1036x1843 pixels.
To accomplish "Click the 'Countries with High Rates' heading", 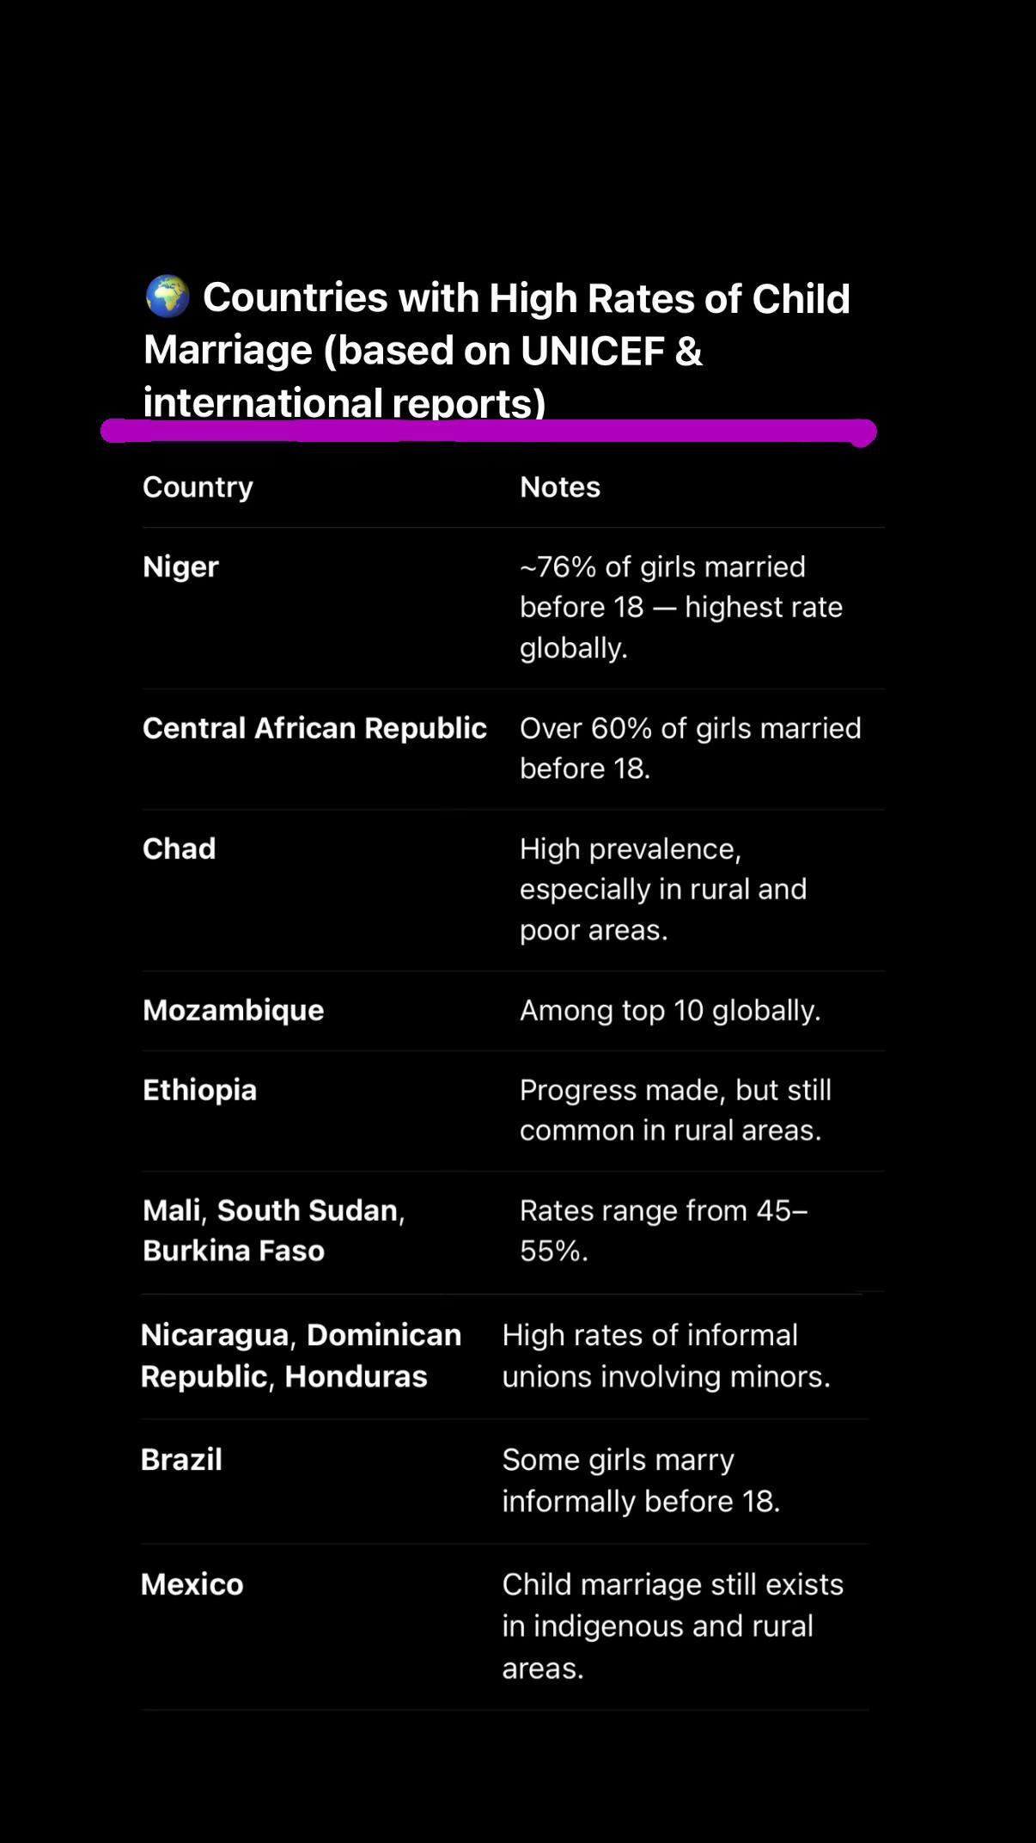I will click(x=497, y=349).
